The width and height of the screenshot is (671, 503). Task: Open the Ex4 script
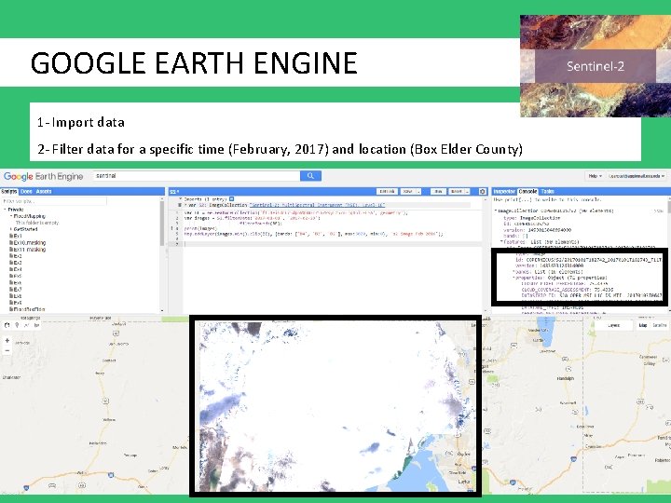click(x=18, y=269)
